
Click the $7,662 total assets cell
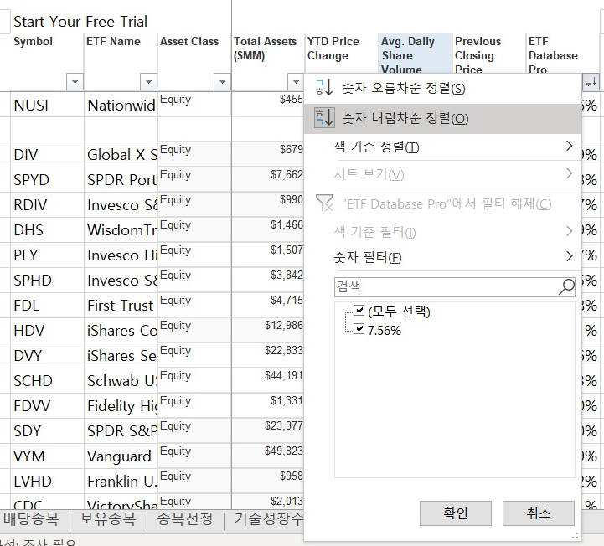pyautogui.click(x=268, y=179)
